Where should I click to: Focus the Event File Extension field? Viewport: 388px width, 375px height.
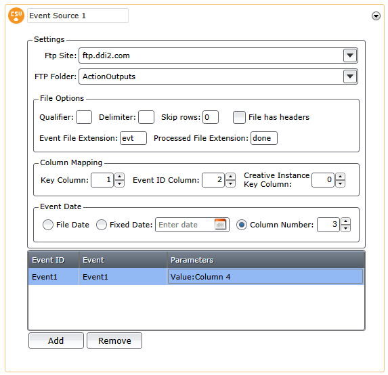click(133, 138)
